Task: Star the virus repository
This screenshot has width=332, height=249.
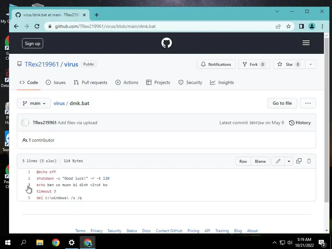Action: coord(289,65)
